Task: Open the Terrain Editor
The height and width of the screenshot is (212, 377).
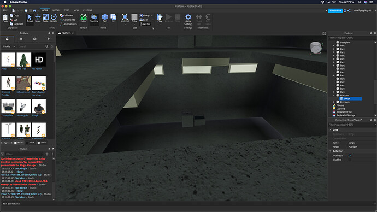Action: [84, 18]
